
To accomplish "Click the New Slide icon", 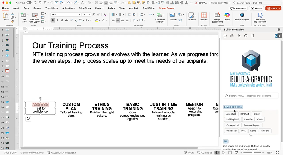I will tap(24, 15).
